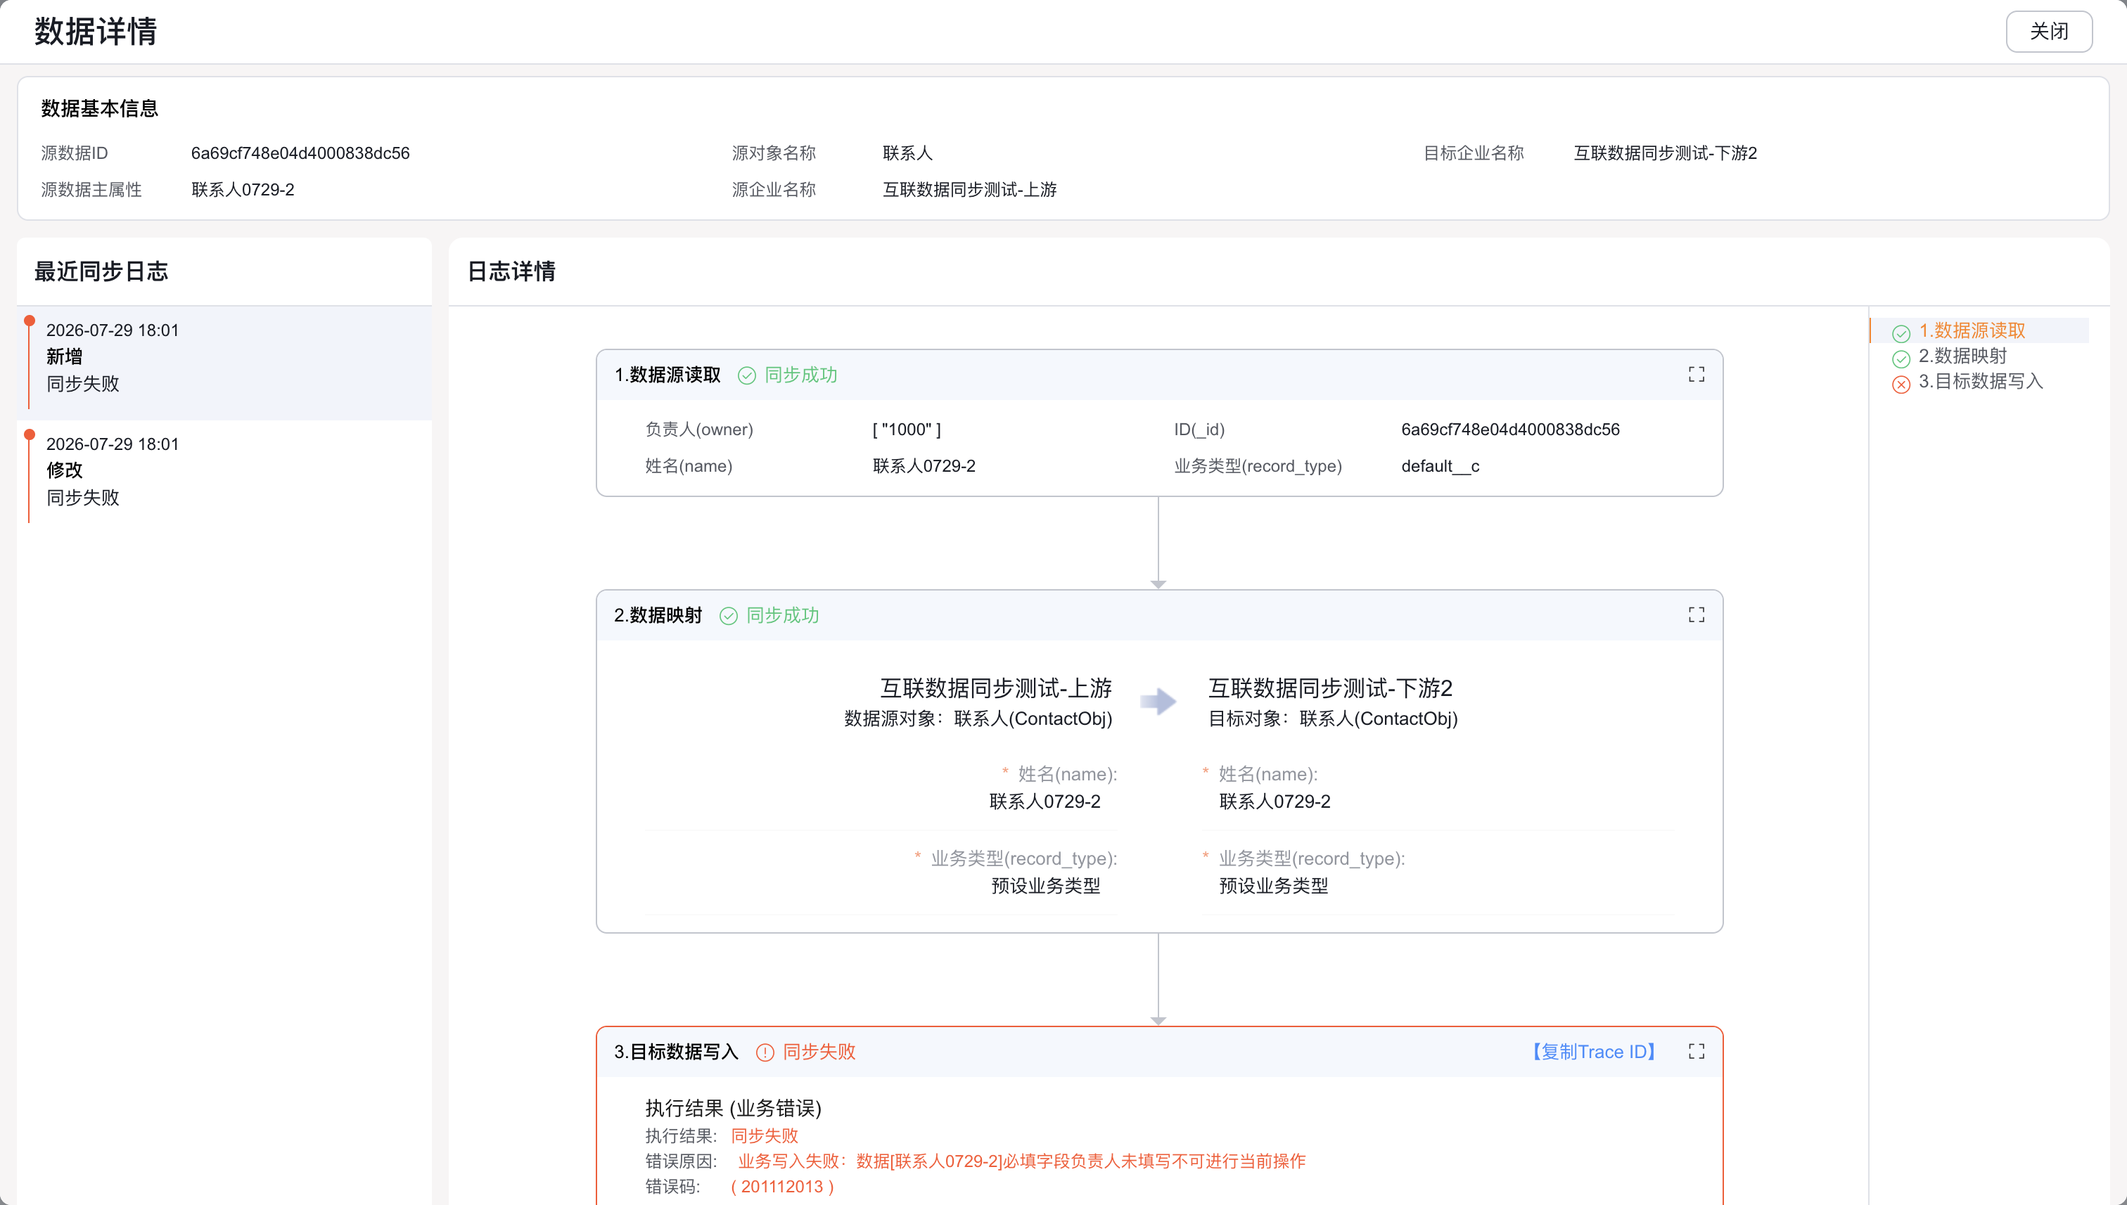Click the blue mapping arrow between source and target
This screenshot has height=1205, width=2127.
(1158, 701)
